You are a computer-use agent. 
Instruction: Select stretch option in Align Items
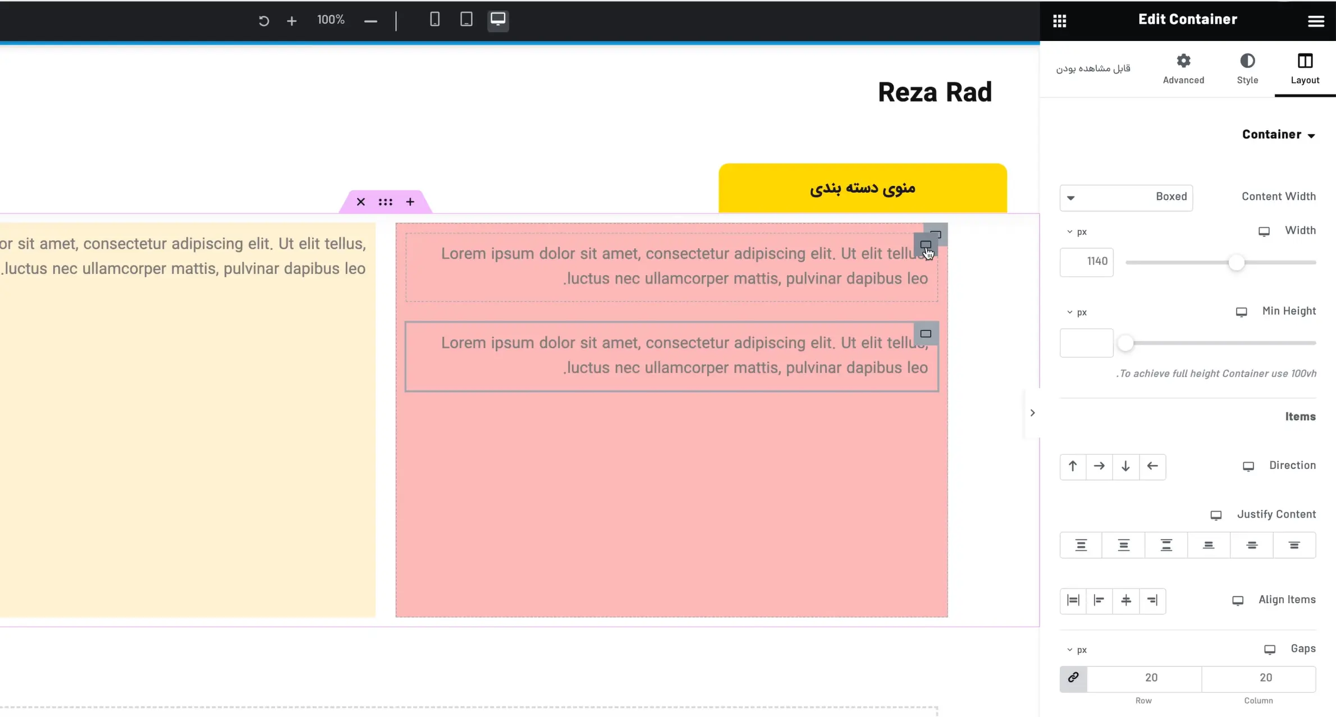pos(1073,601)
